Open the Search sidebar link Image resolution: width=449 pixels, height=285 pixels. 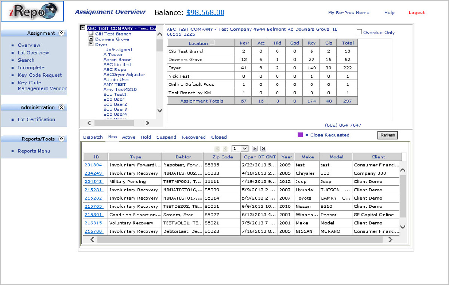point(26,60)
